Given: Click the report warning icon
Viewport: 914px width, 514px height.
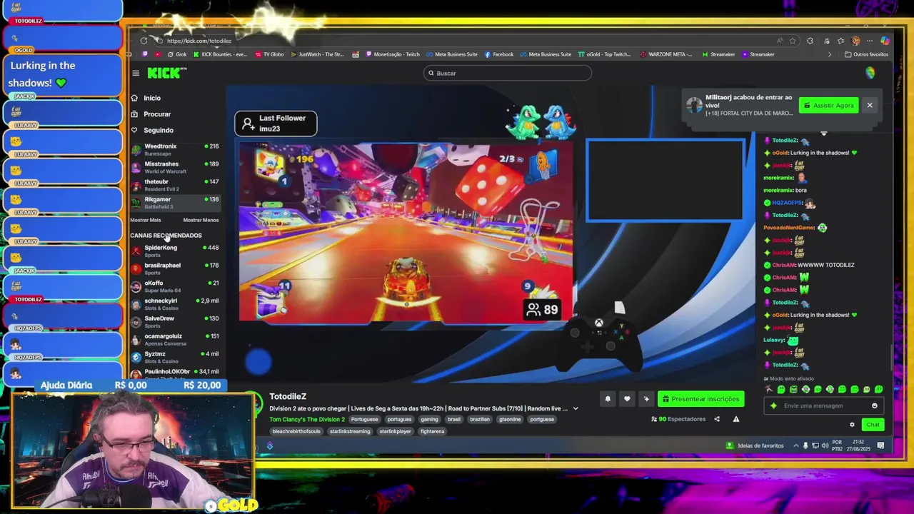Looking at the screenshot, I should (x=736, y=419).
